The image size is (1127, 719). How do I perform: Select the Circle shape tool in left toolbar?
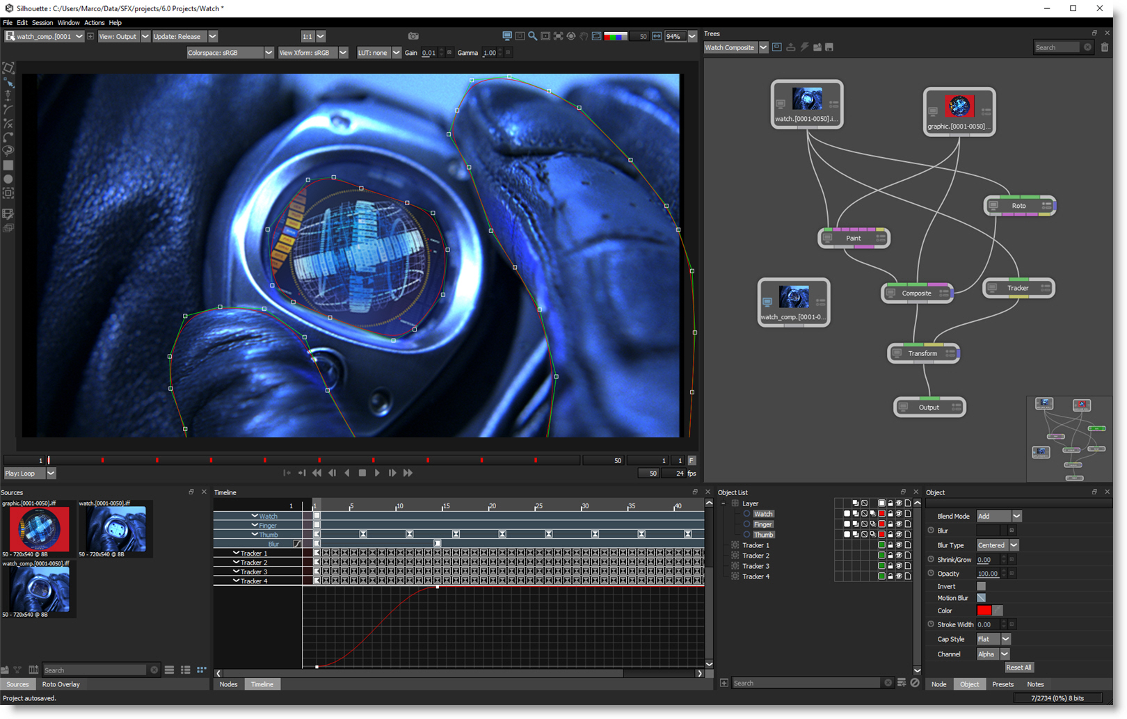coord(8,179)
